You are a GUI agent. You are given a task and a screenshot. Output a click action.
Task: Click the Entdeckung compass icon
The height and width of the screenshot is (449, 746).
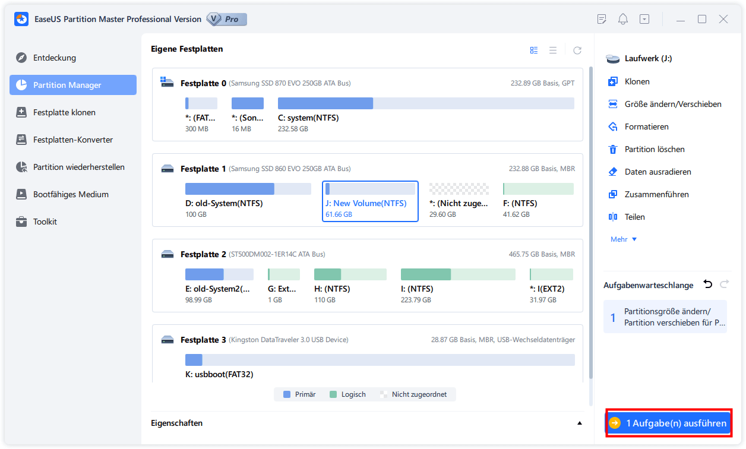tap(21, 58)
